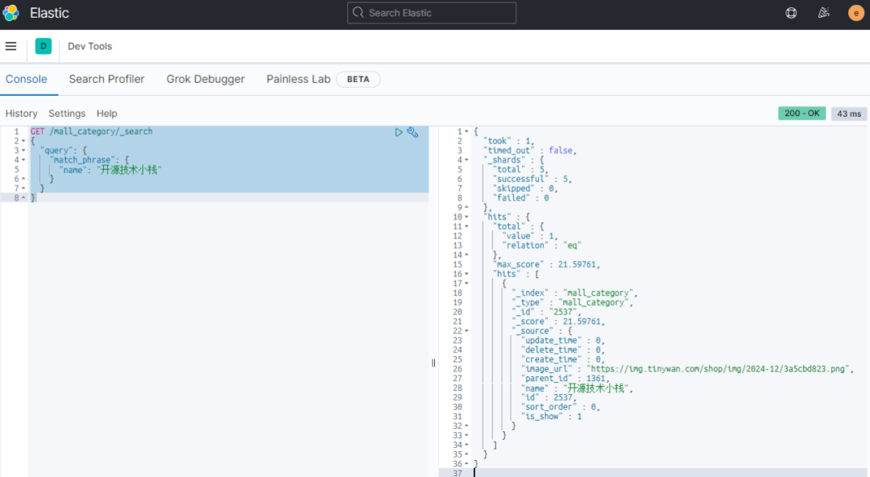Click the Elastic logo icon
Viewport: 870px width, 477px height.
tap(11, 13)
